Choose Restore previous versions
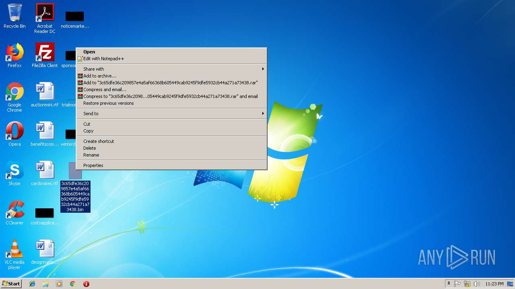515x289 pixels. coord(171,103)
